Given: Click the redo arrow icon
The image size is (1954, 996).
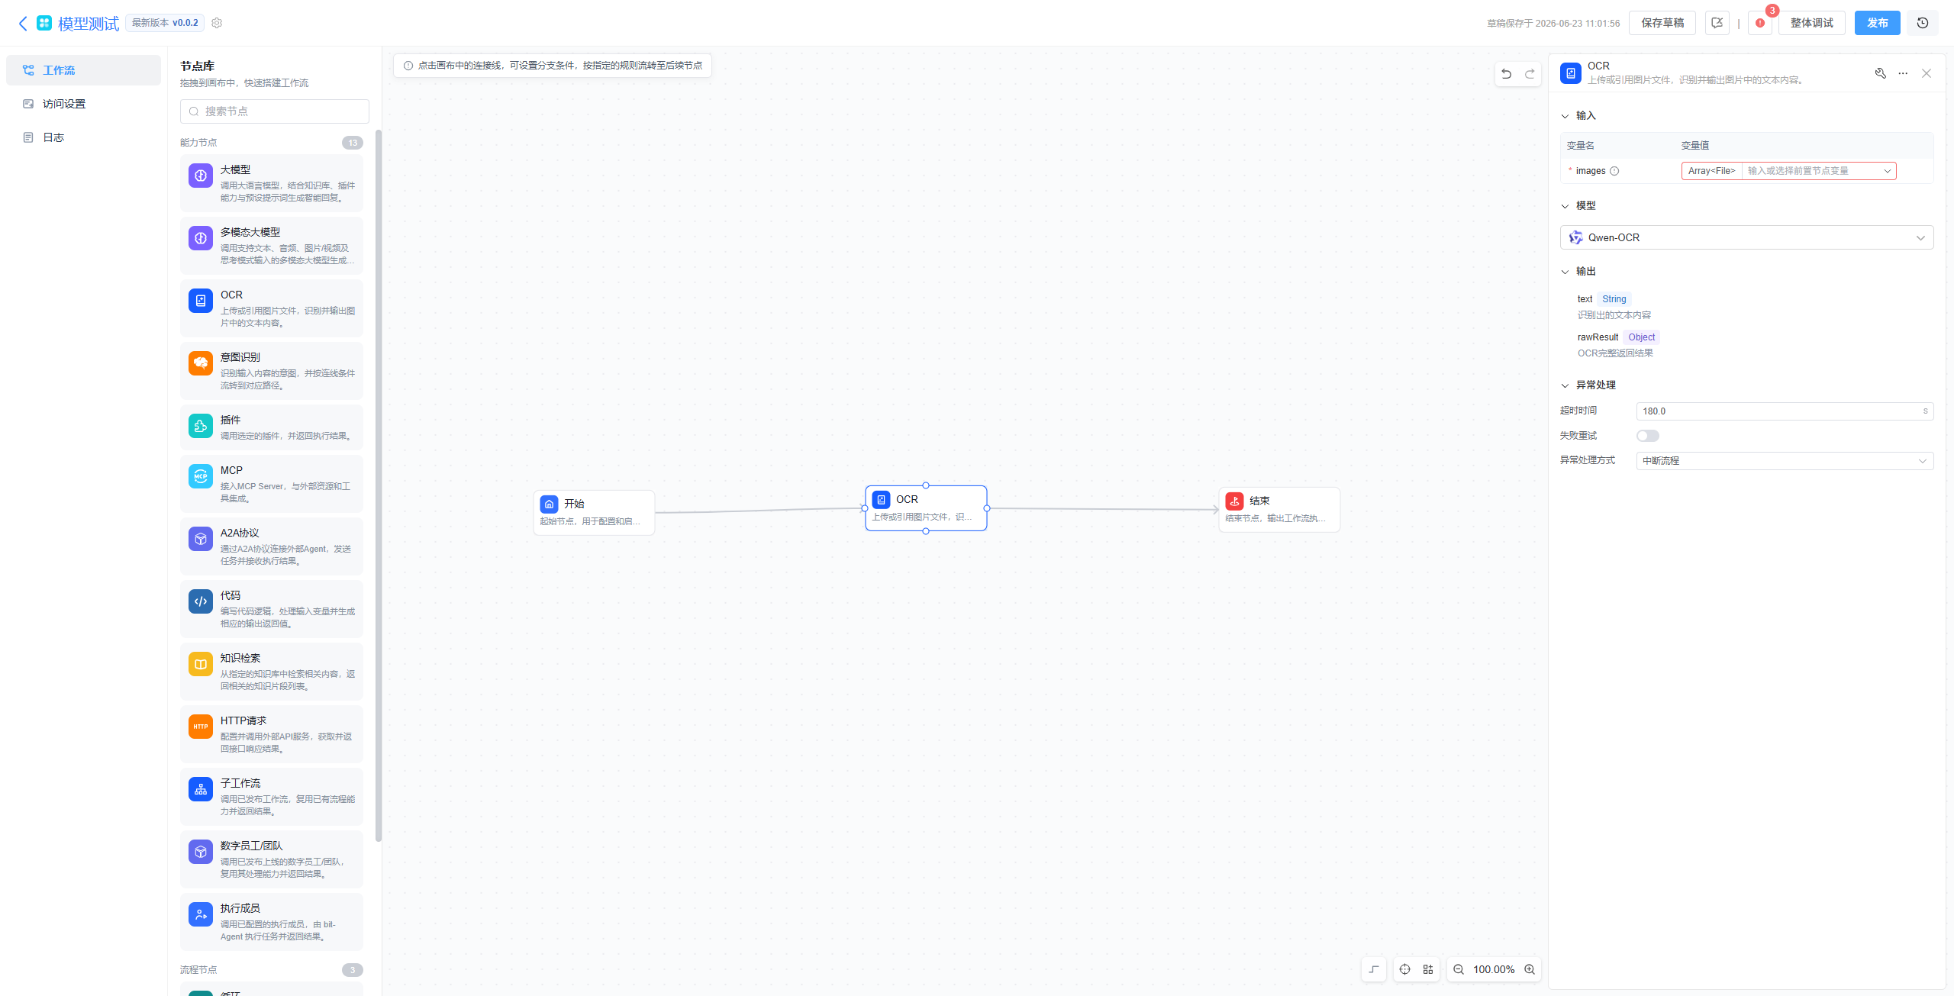Looking at the screenshot, I should 1530,74.
